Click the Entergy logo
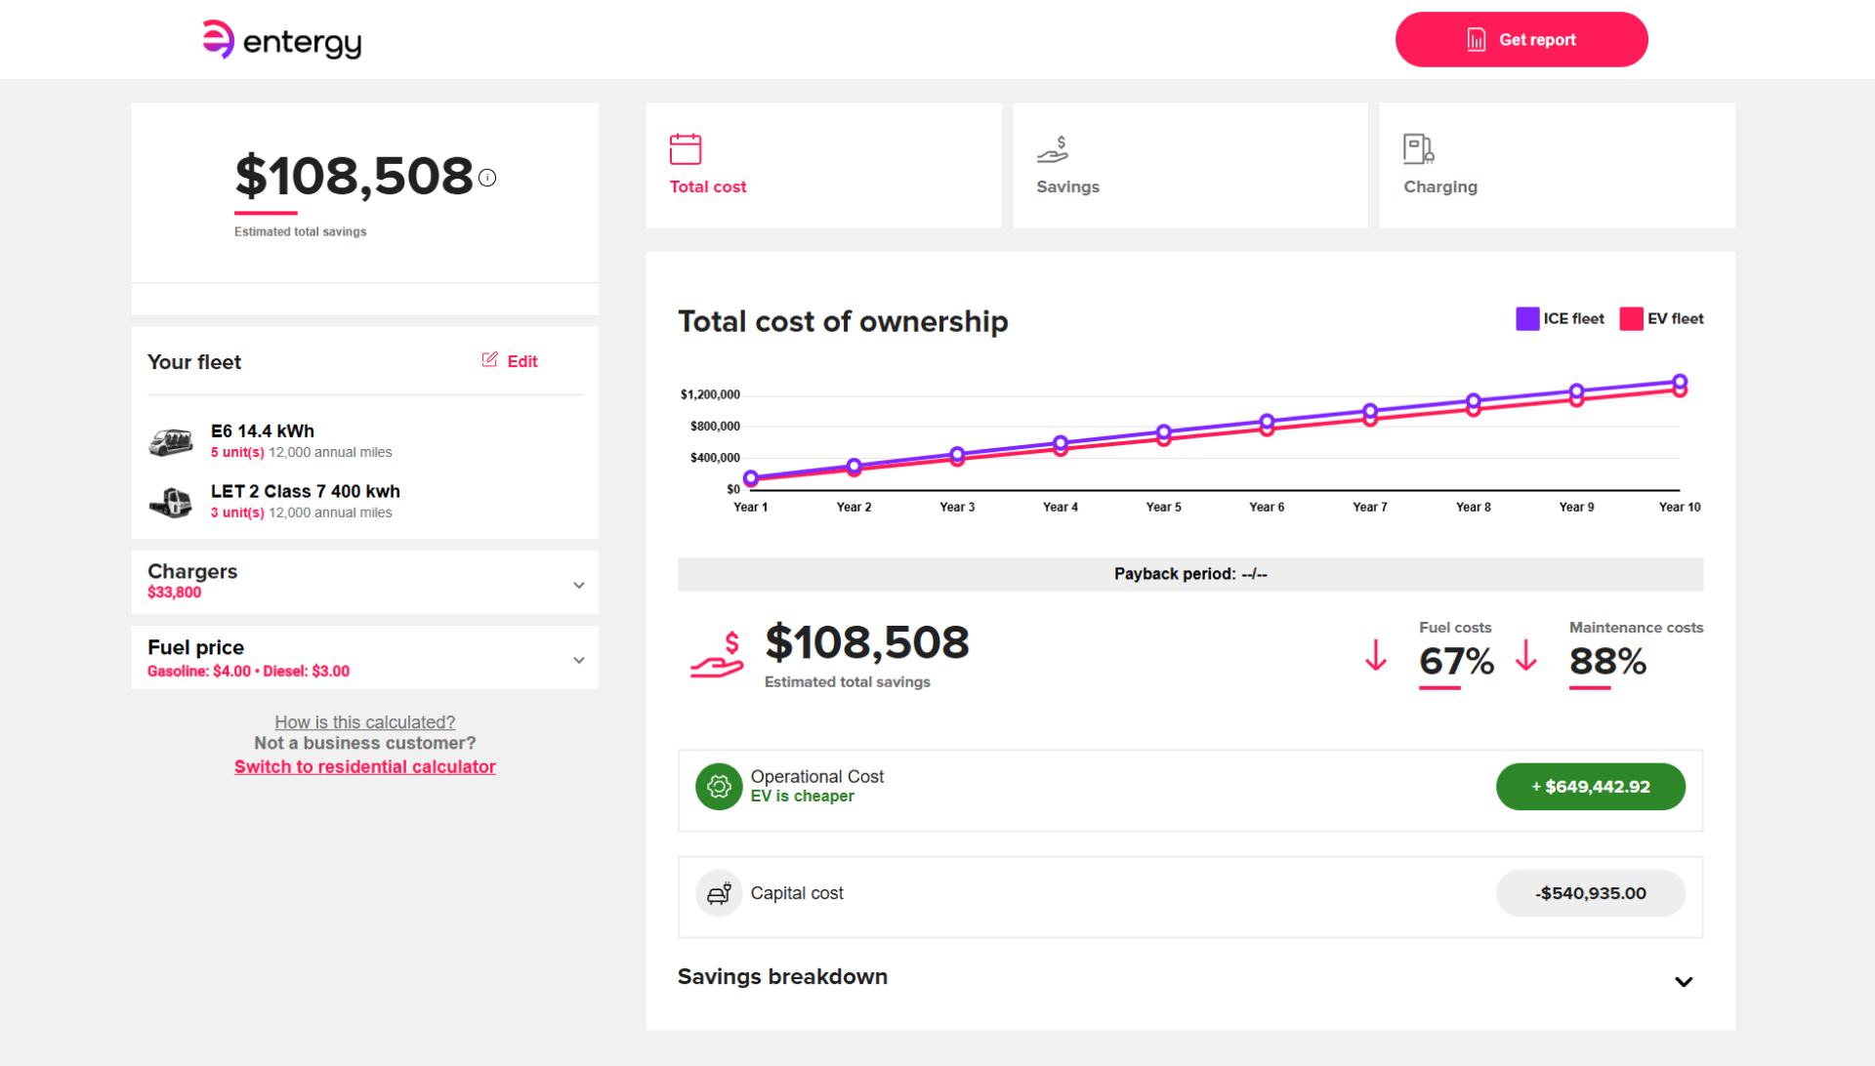 coord(281,40)
